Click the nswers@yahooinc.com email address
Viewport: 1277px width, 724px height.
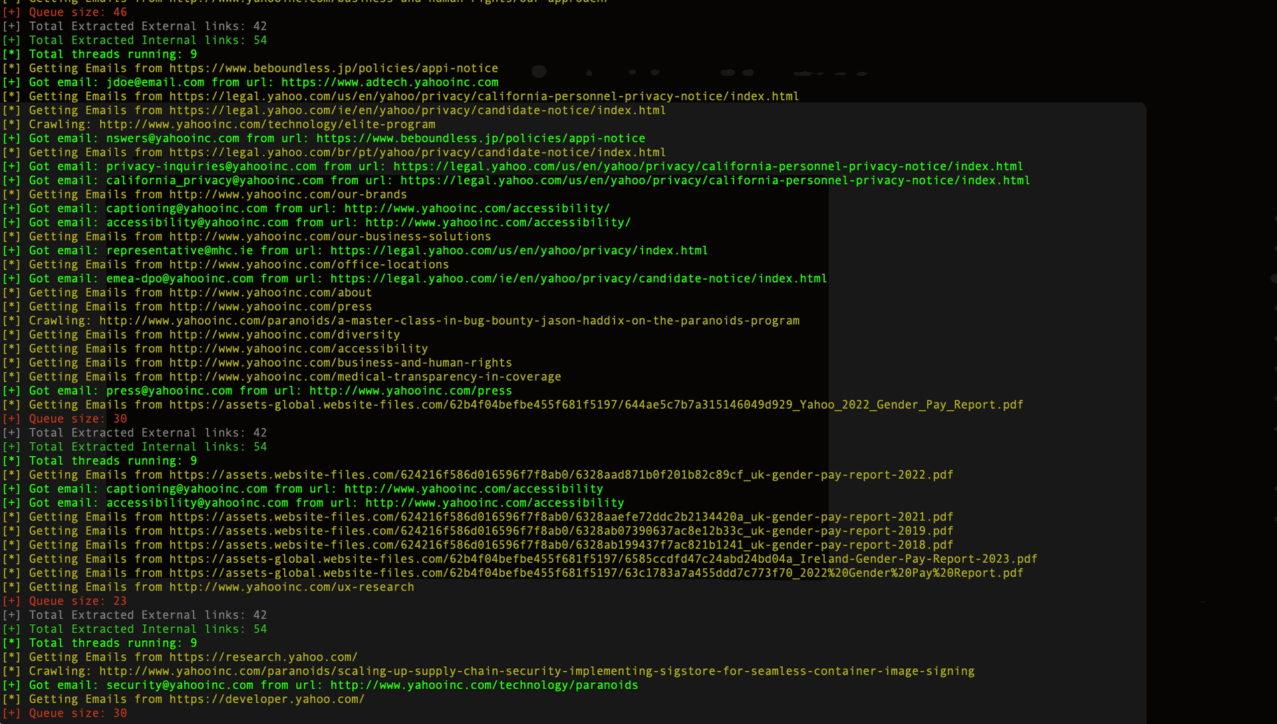(x=173, y=138)
